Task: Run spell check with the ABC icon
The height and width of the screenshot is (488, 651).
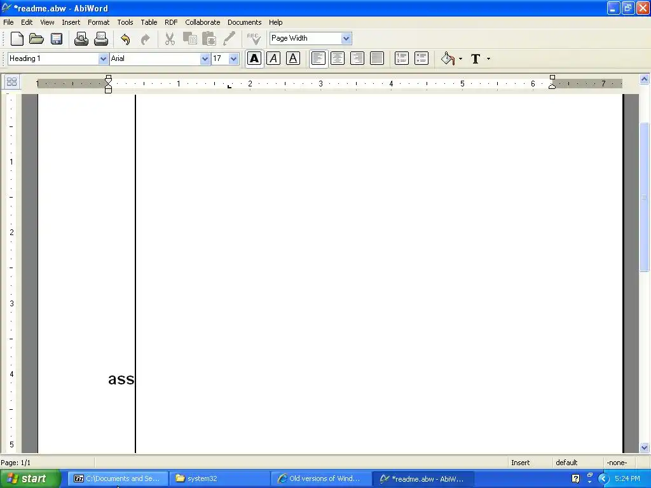Action: coord(254,39)
